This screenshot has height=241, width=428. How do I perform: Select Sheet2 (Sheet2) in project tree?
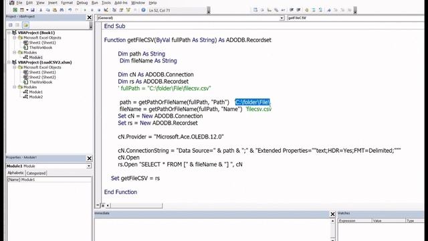42,77
